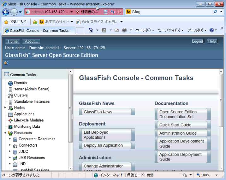Click the JDBC database icon
The width and height of the screenshot is (226, 180).
coord(15,152)
